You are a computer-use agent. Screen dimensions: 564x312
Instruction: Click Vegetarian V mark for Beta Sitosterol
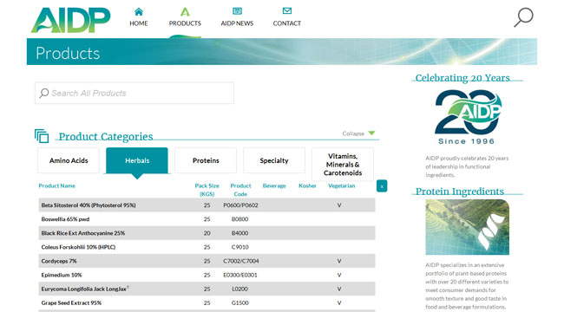338,205
